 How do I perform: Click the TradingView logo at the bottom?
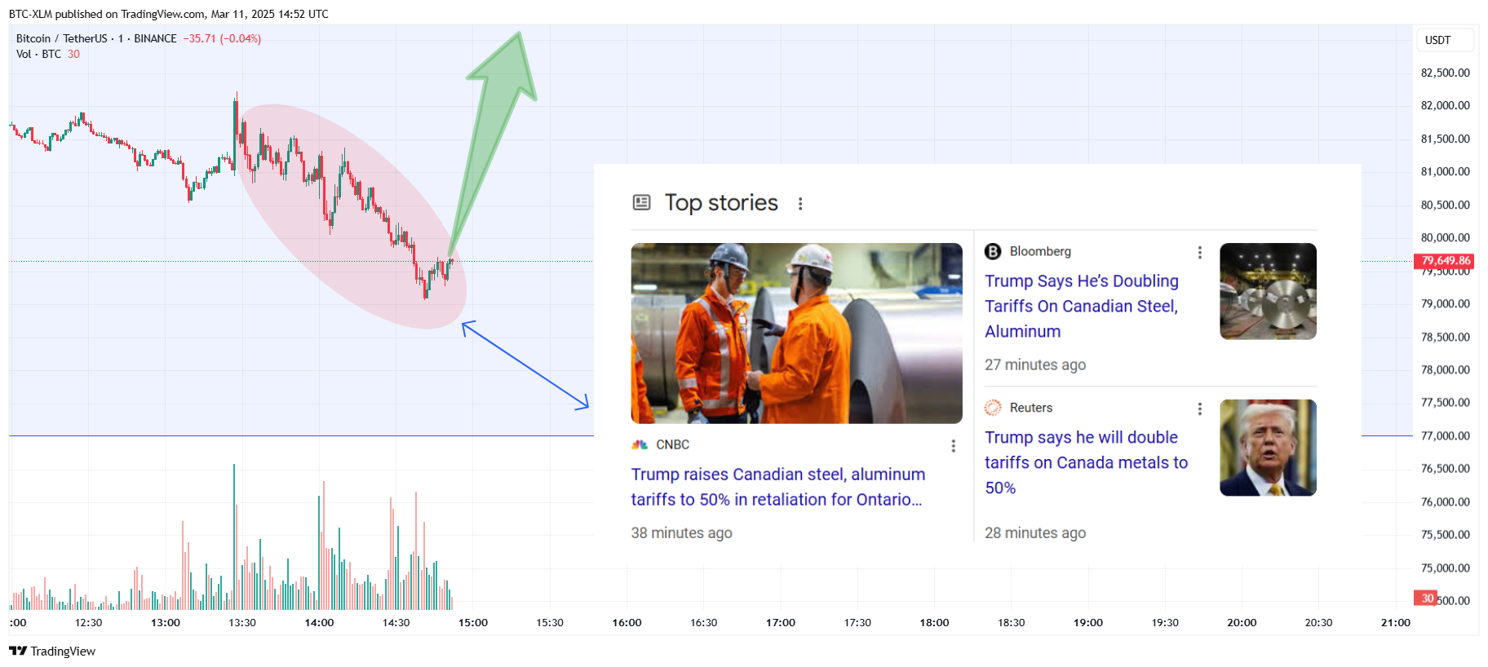point(52,651)
